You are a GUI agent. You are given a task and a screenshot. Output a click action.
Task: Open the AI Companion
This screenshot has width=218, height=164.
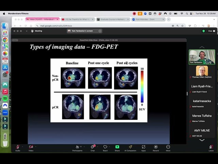pyautogui.click(x=130, y=147)
